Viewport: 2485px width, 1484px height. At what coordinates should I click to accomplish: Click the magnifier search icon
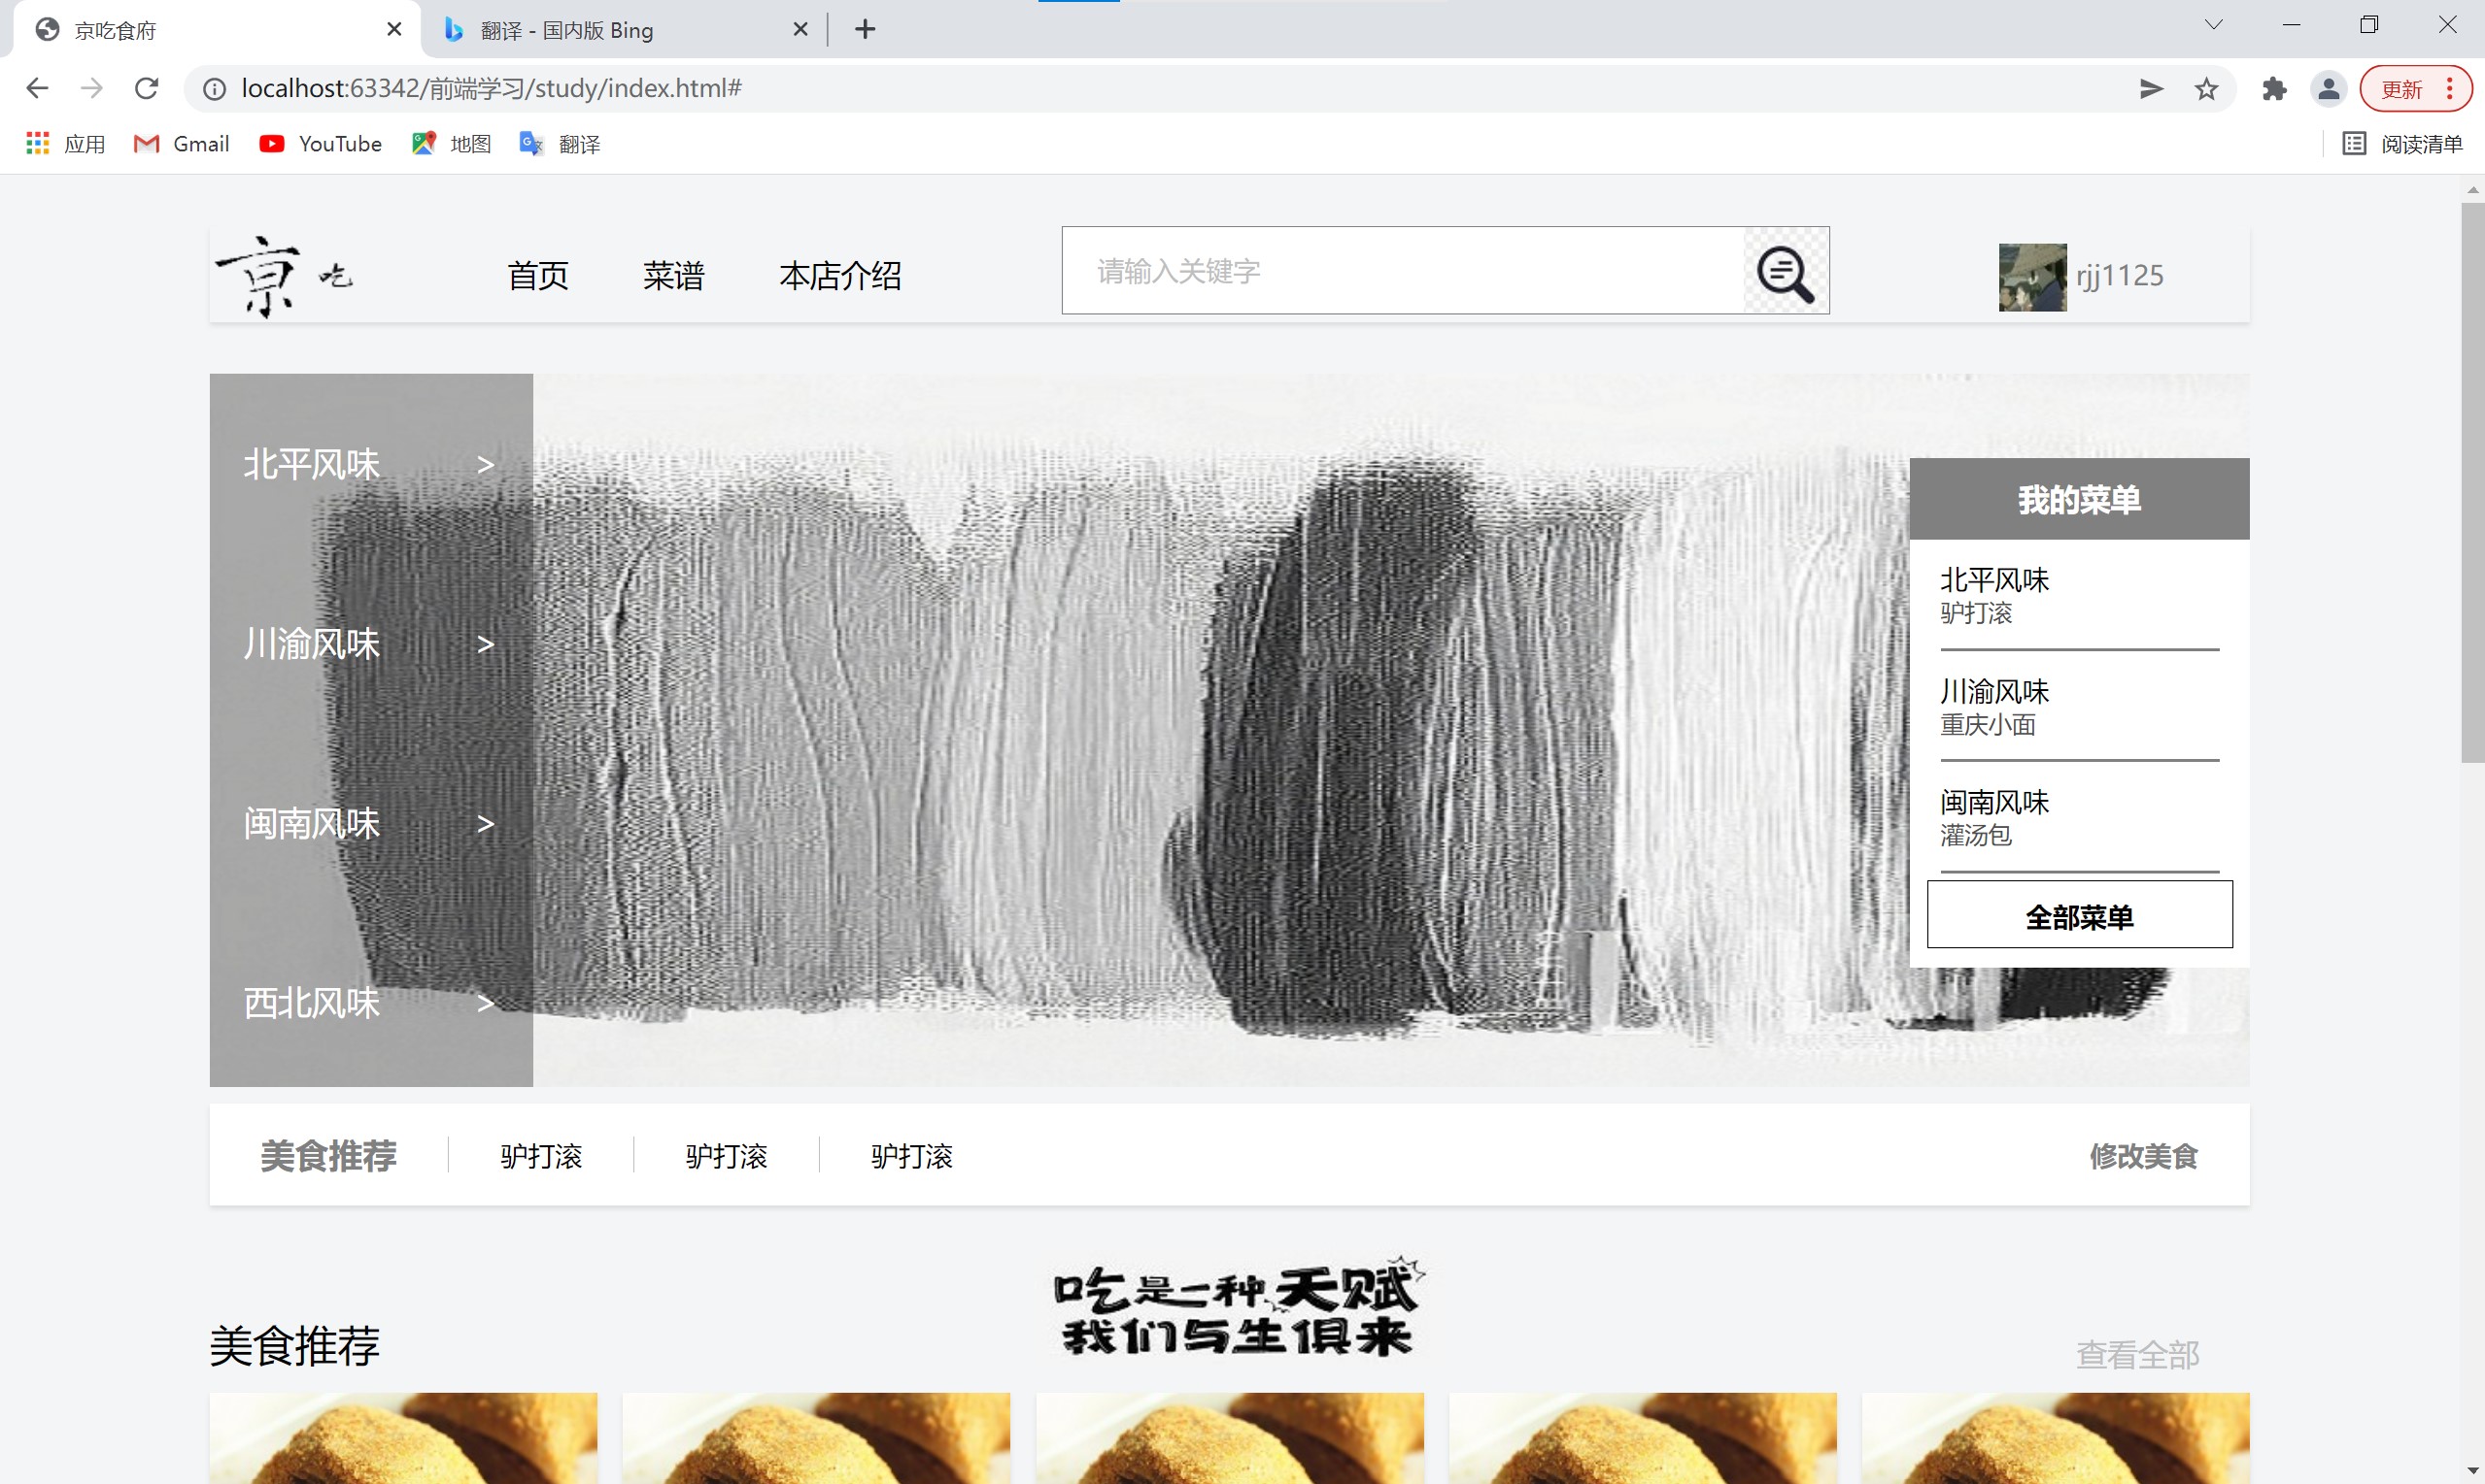coord(1786,272)
